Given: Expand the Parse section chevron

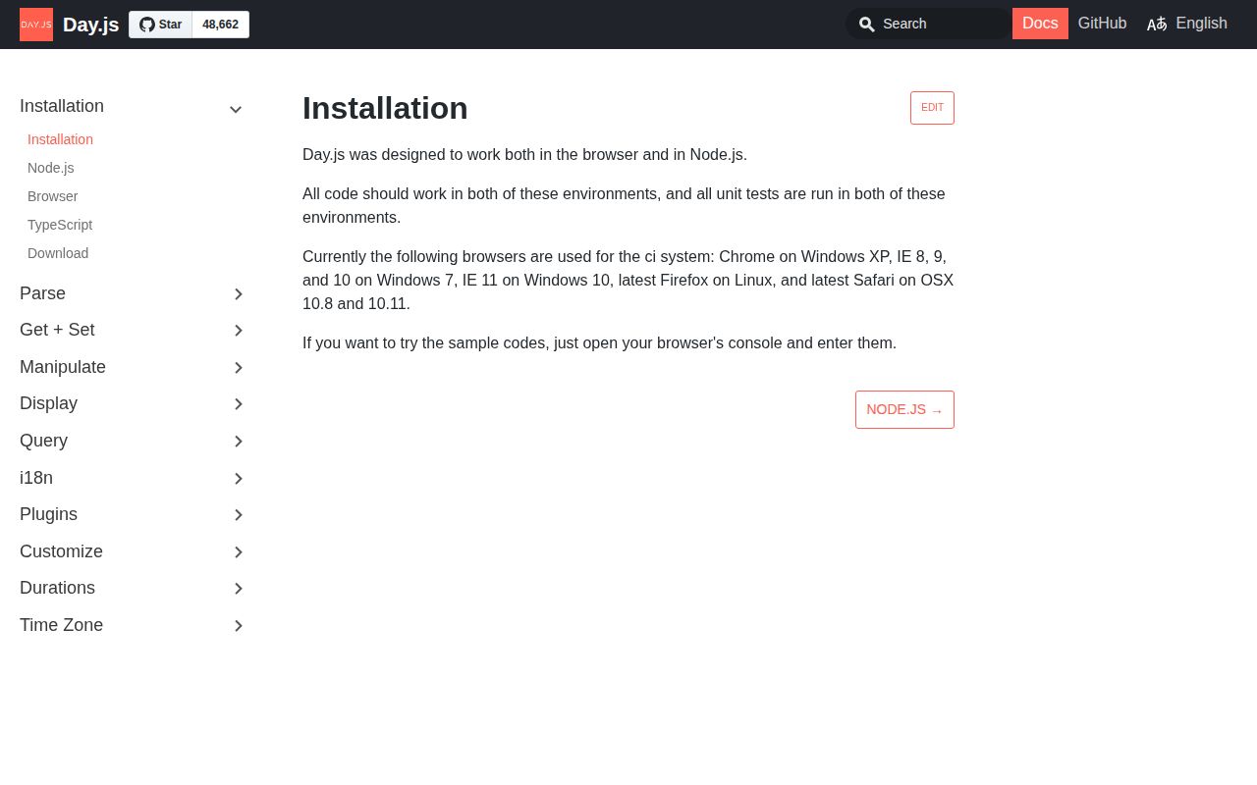Looking at the screenshot, I should (x=238, y=294).
